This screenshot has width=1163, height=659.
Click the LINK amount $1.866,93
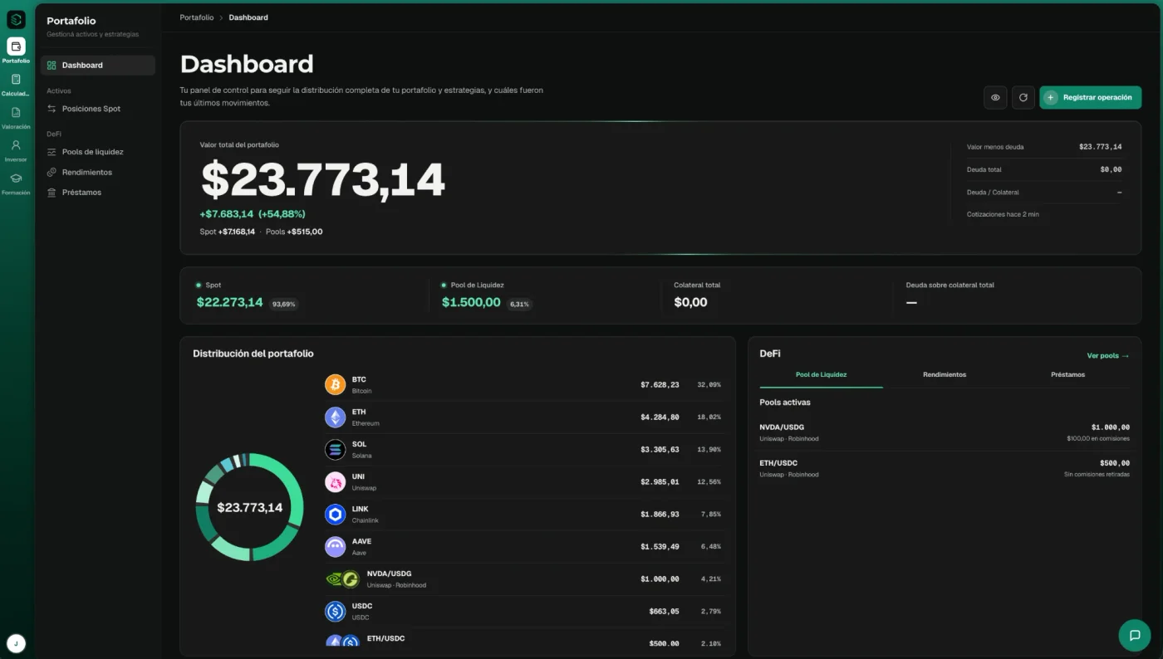[x=660, y=515]
